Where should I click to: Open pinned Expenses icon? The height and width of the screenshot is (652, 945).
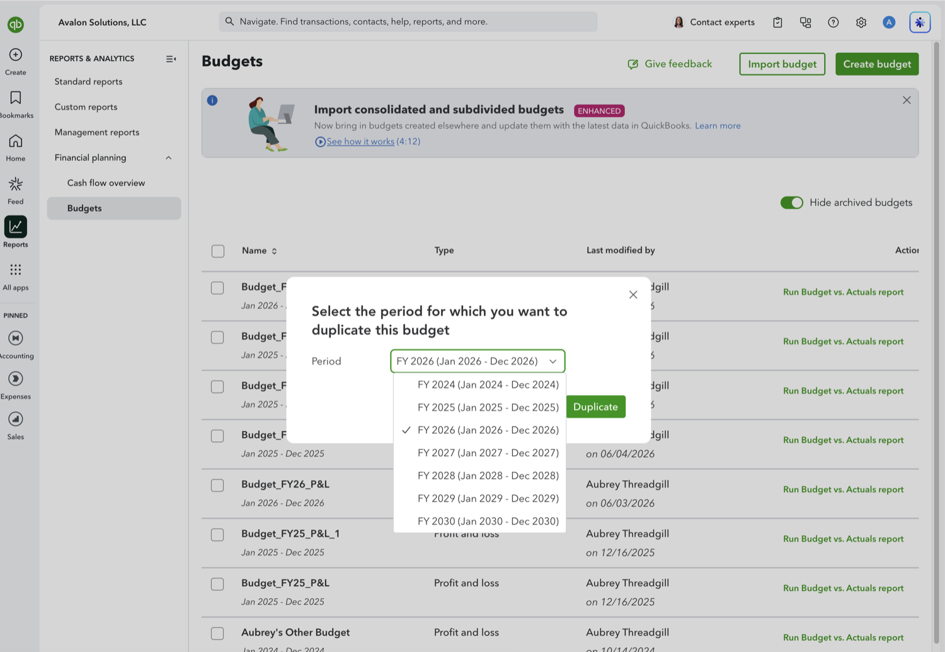pyautogui.click(x=16, y=379)
